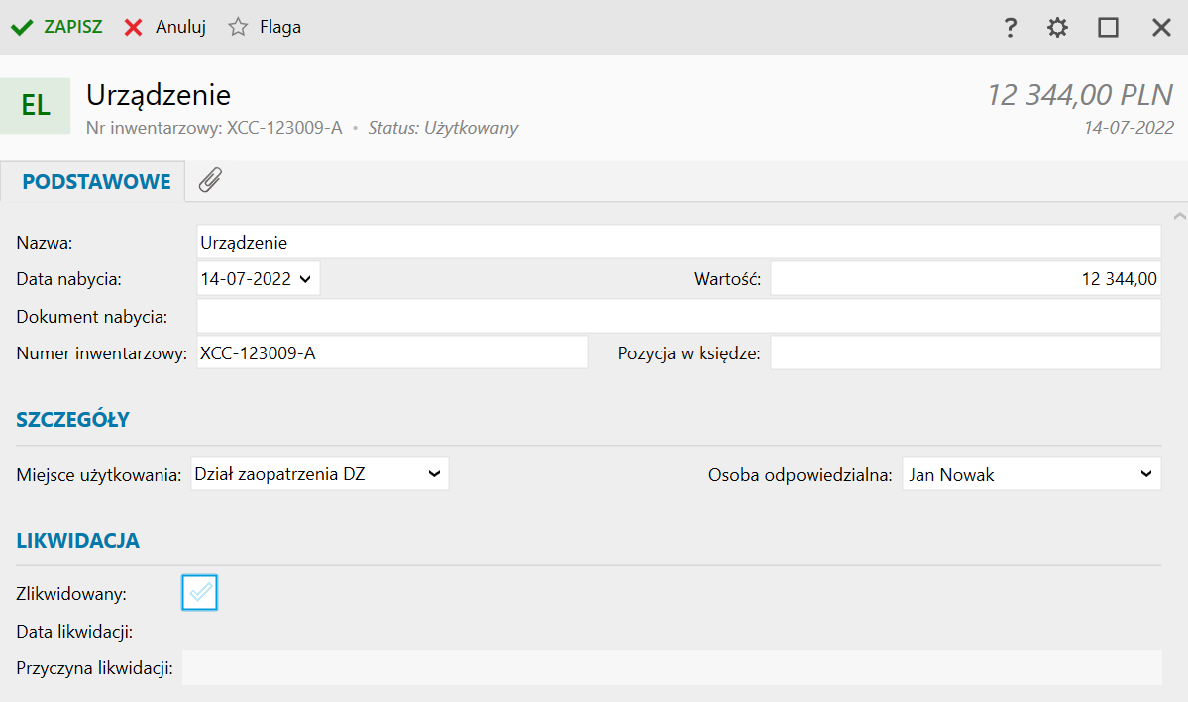Click the Pozycja w księdze field
The width and height of the screenshot is (1188, 702).
point(964,352)
